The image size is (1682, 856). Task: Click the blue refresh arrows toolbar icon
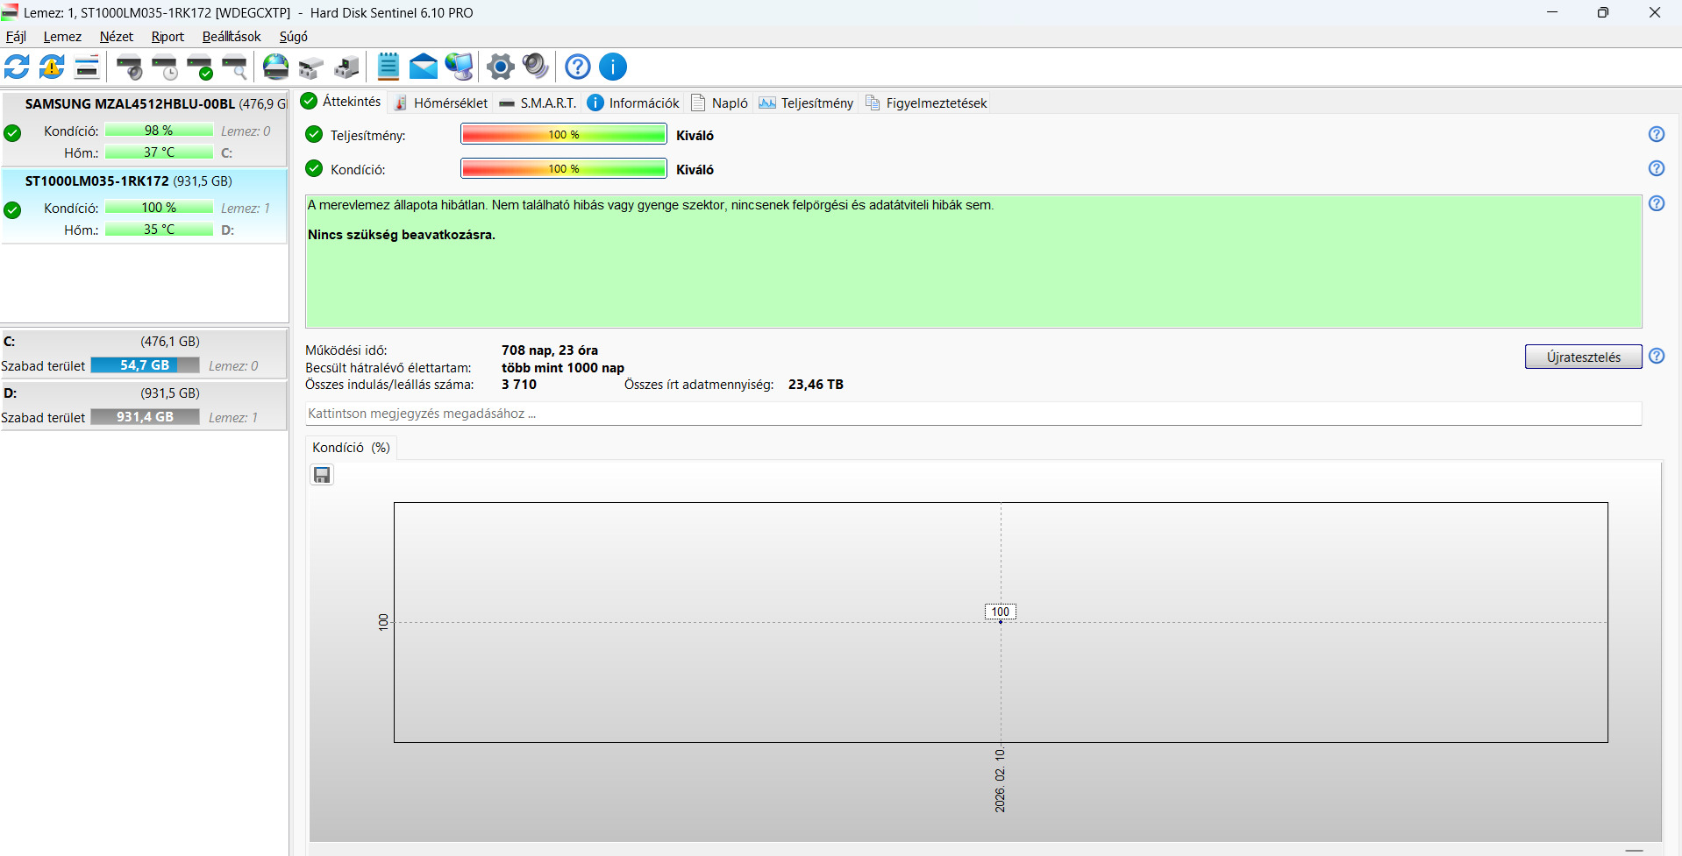[18, 67]
